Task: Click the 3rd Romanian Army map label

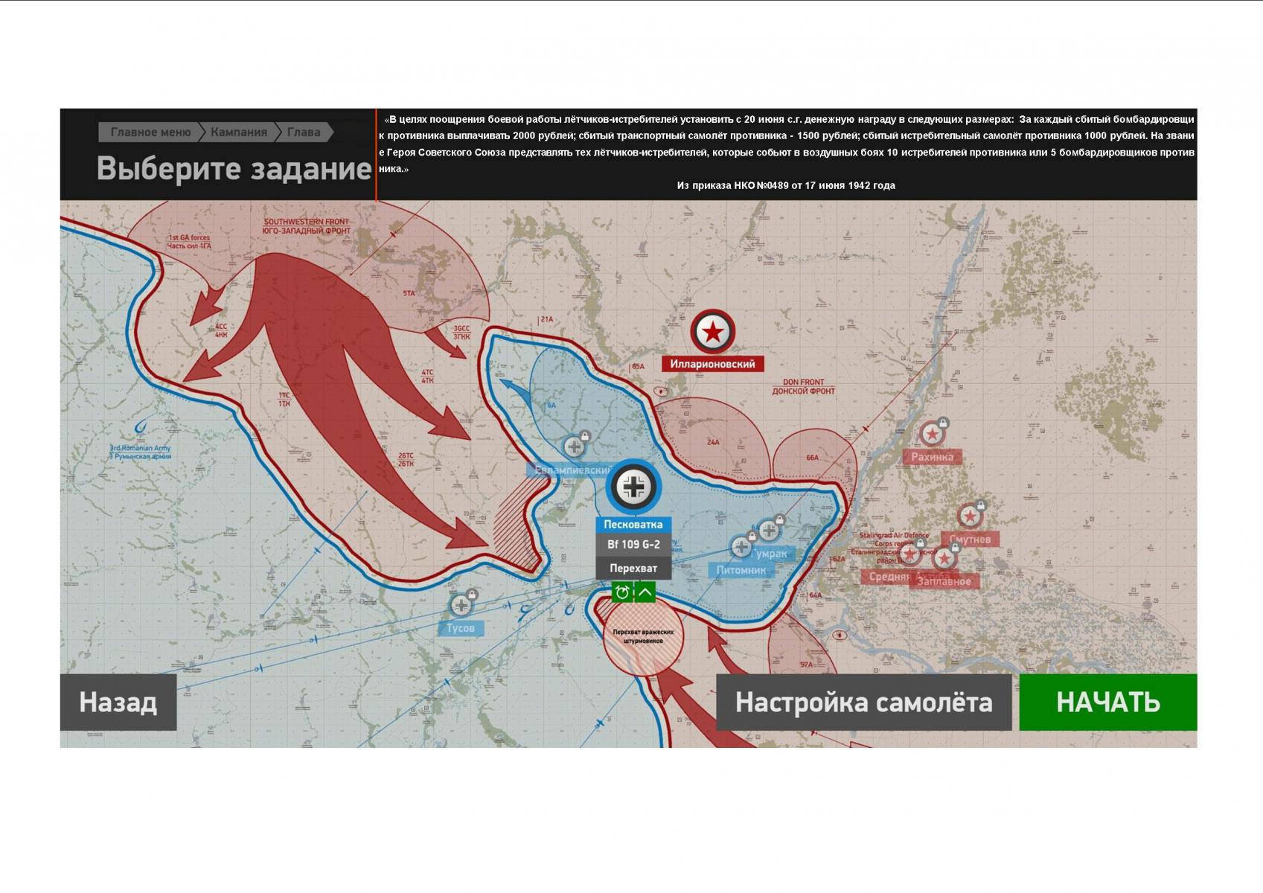Action: click(x=140, y=452)
